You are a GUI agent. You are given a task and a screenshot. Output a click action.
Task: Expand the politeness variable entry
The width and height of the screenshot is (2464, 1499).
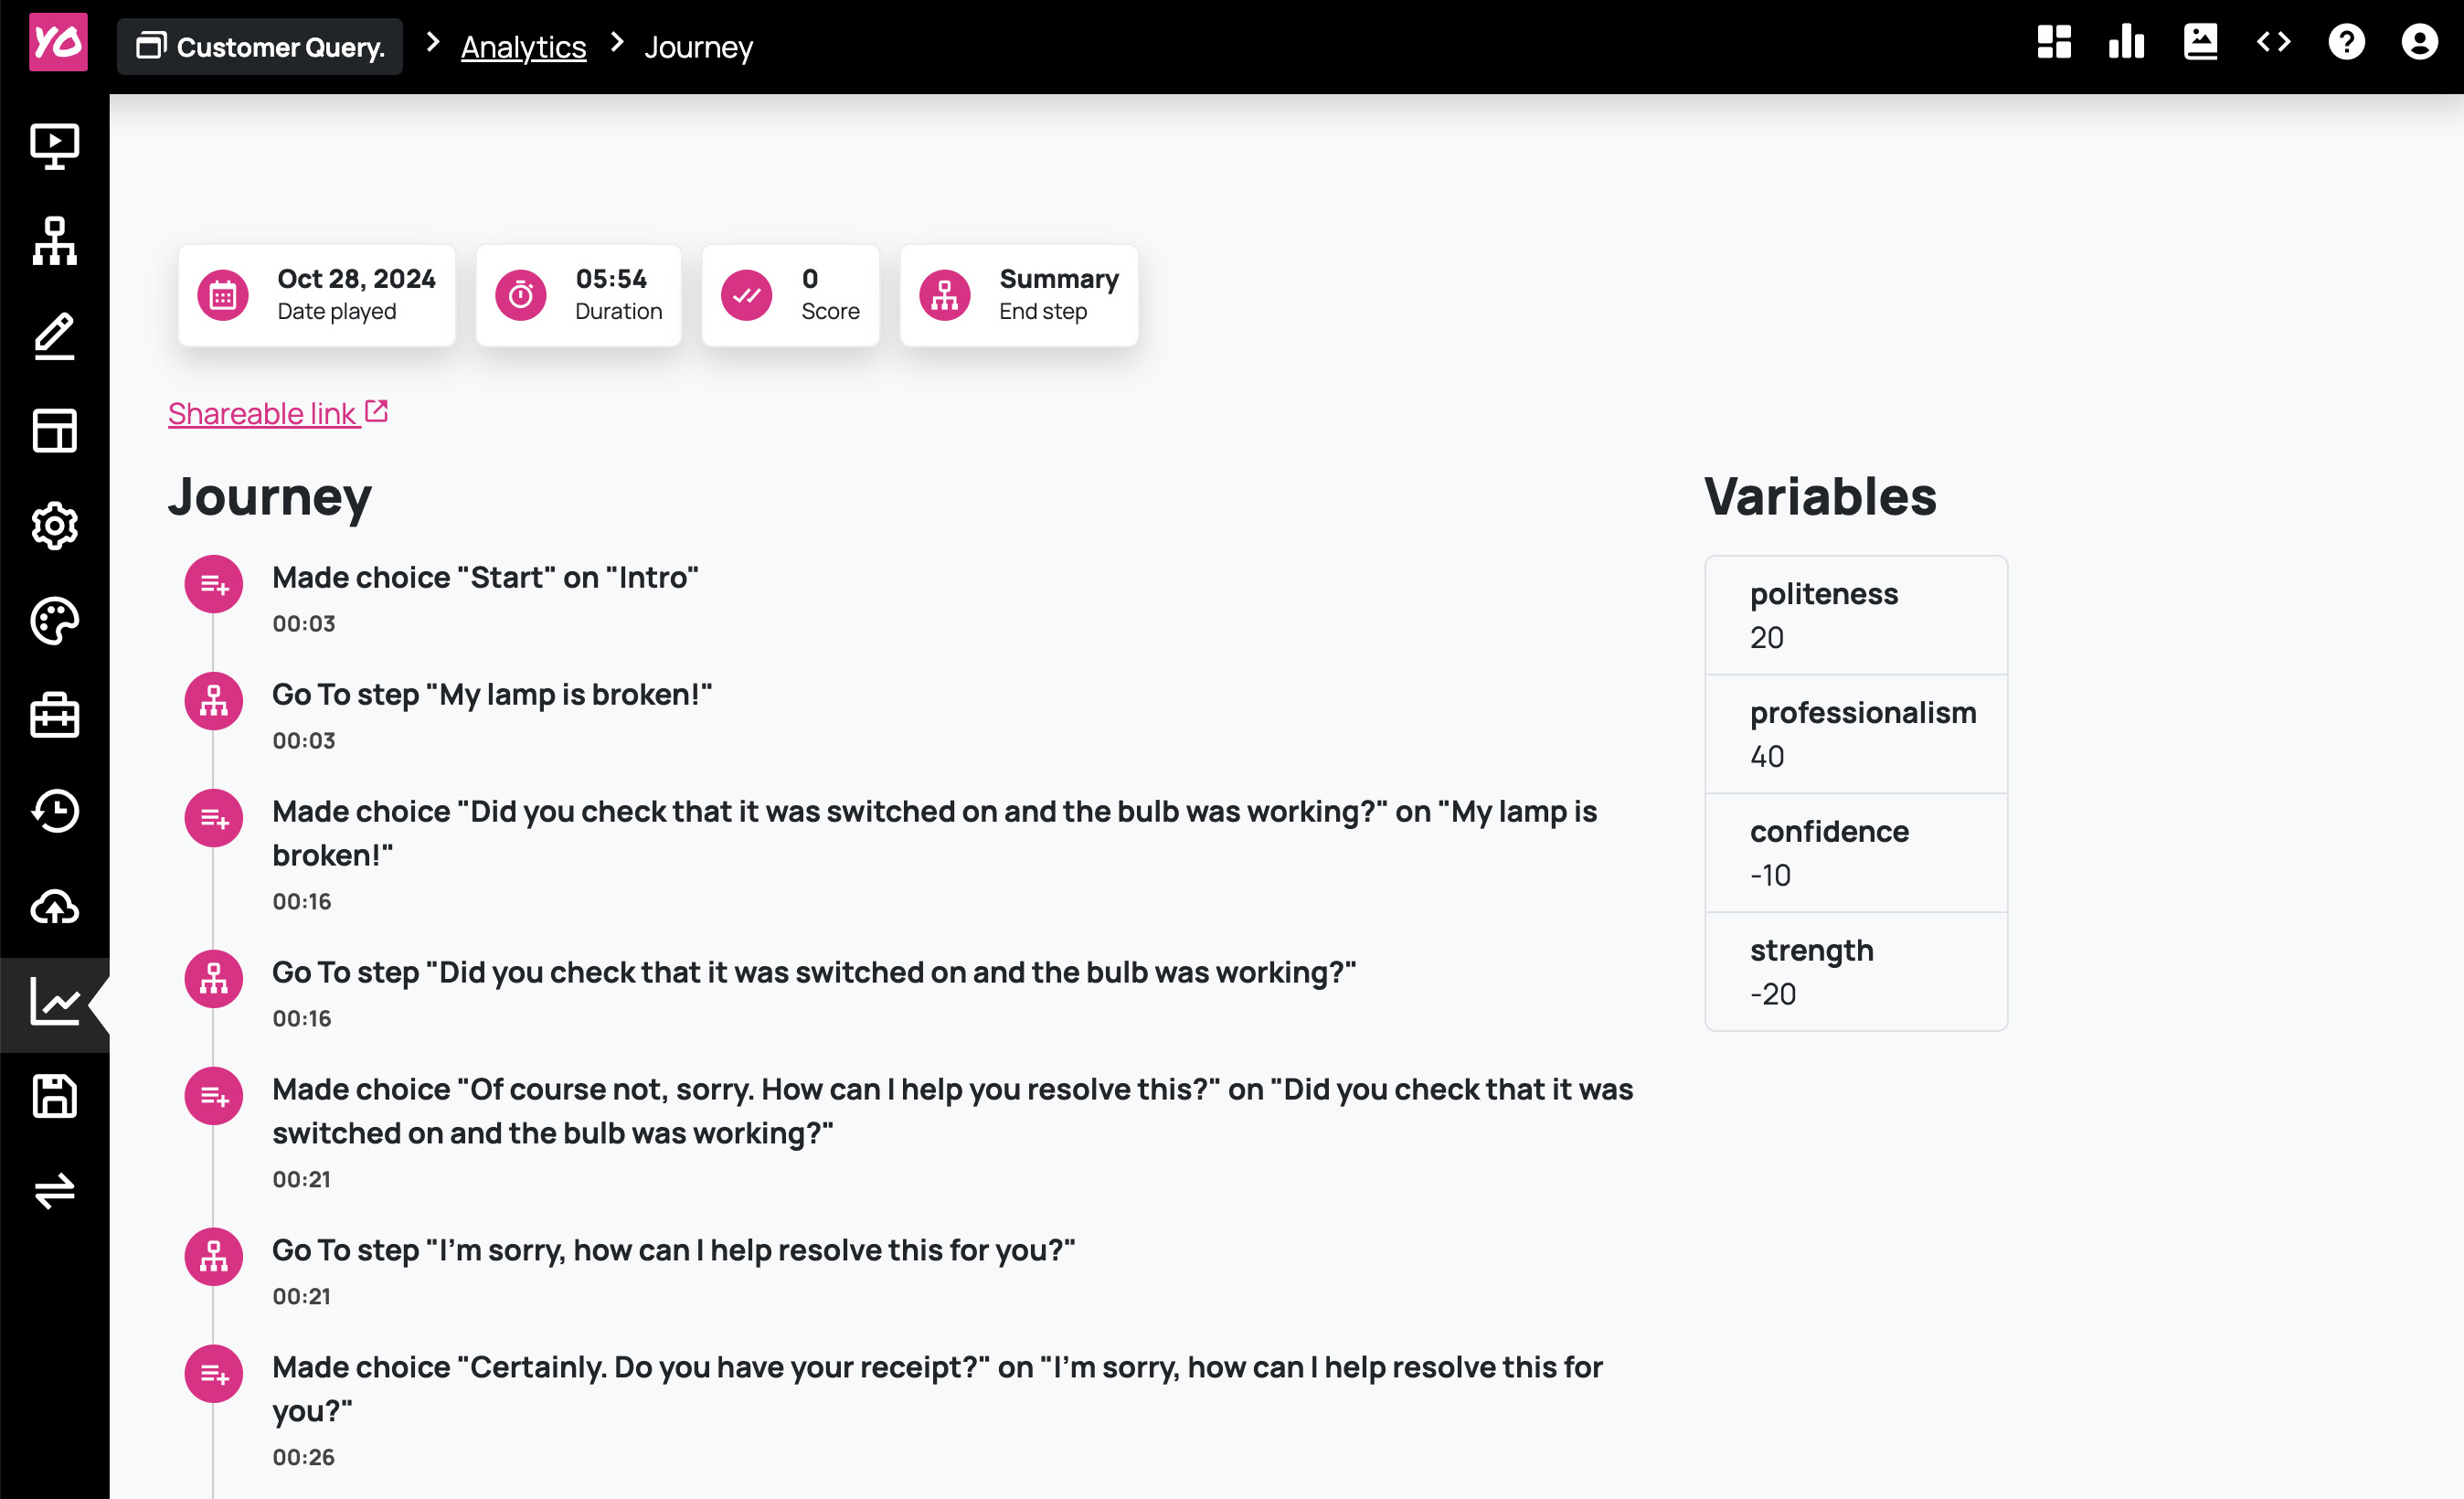[1855, 614]
